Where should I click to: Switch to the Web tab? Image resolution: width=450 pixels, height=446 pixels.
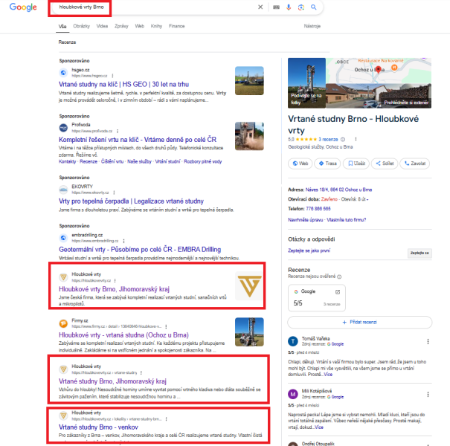point(140,26)
